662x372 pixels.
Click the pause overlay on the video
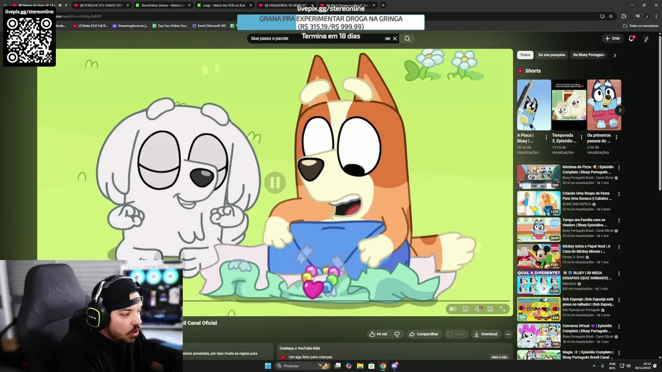click(x=275, y=182)
